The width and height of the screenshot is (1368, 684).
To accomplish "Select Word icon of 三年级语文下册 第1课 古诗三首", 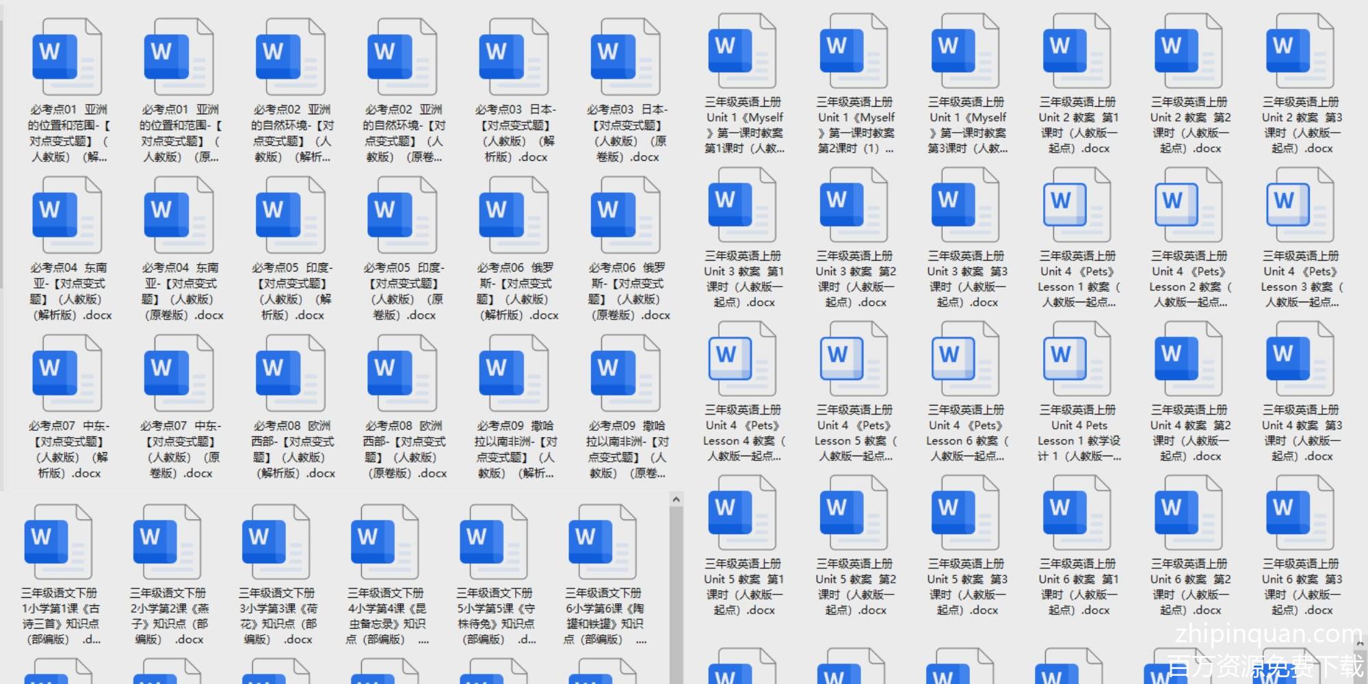I will click(59, 542).
